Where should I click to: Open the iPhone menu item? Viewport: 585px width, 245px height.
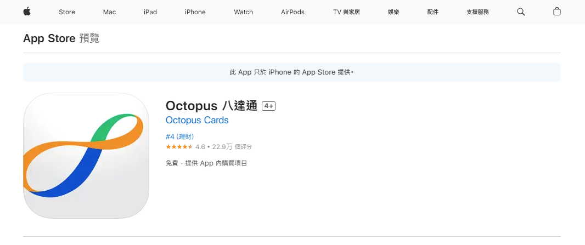click(x=195, y=12)
